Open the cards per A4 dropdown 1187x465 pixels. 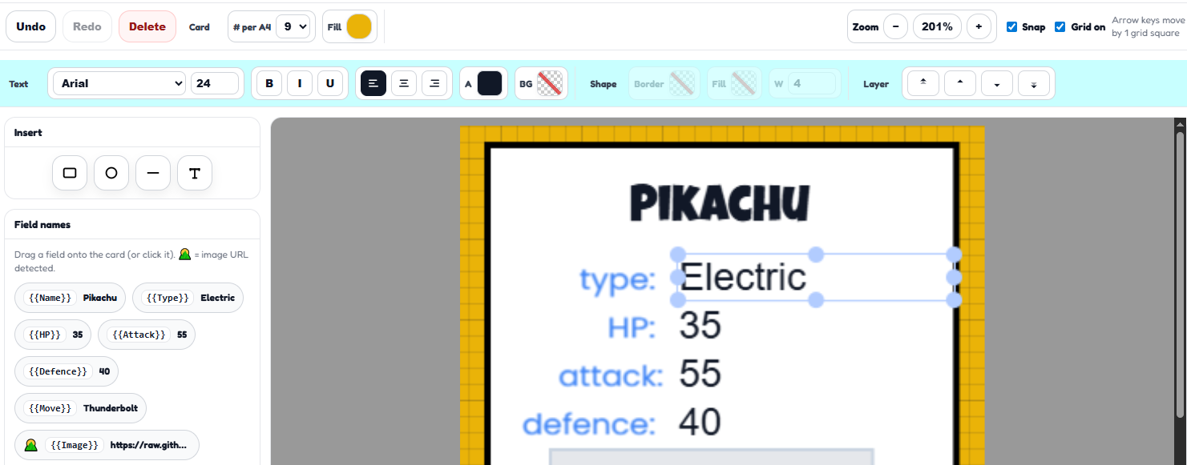point(293,26)
